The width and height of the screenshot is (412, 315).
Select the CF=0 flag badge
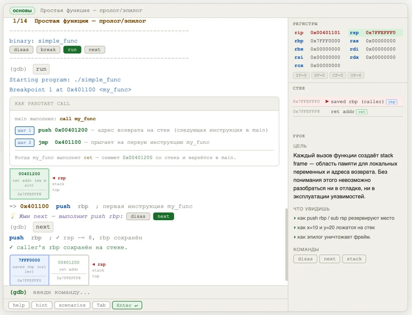click(x=338, y=75)
